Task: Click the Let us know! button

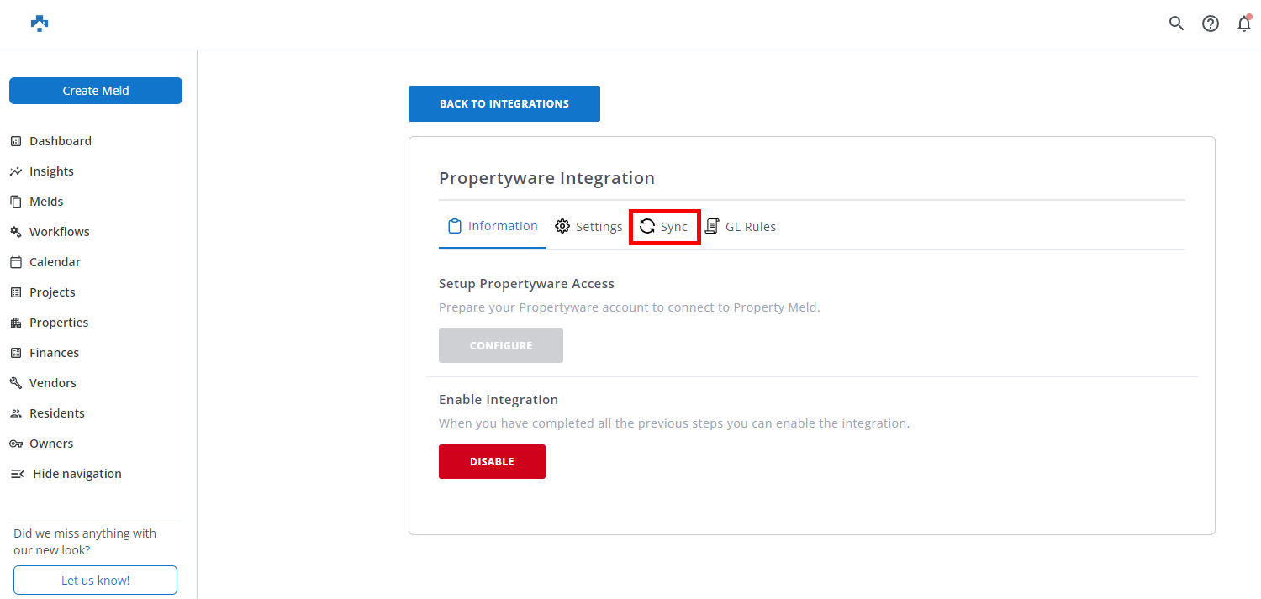Action: tap(95, 580)
